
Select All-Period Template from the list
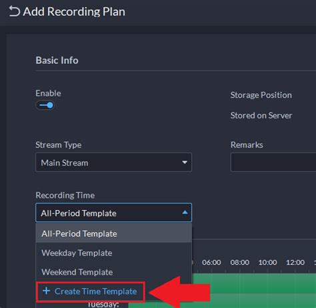tap(113, 233)
